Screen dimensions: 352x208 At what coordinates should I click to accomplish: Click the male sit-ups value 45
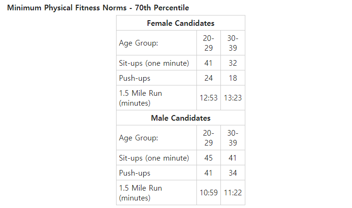209,158
